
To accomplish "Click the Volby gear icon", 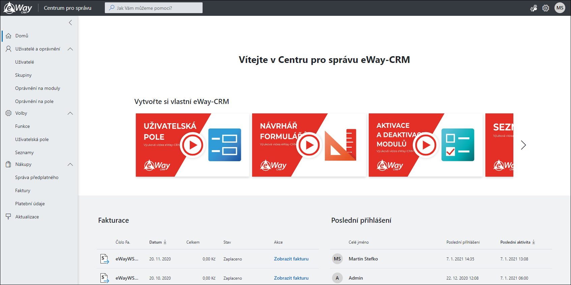I will [x=8, y=113].
